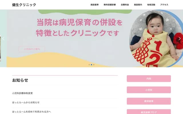Click the round baby photo in banner
Viewport: 183px width, 114px height.
point(156,38)
